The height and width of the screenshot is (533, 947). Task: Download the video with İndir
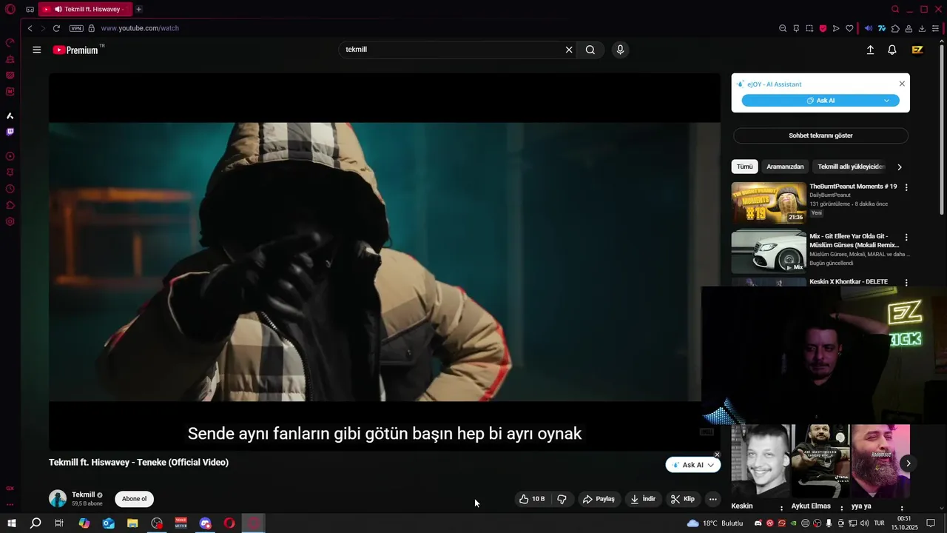(x=643, y=499)
